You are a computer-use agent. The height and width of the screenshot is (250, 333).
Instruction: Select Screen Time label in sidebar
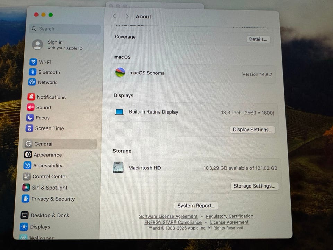50,128
